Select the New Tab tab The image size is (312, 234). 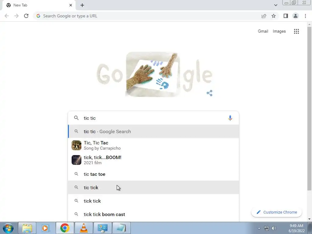39,5
